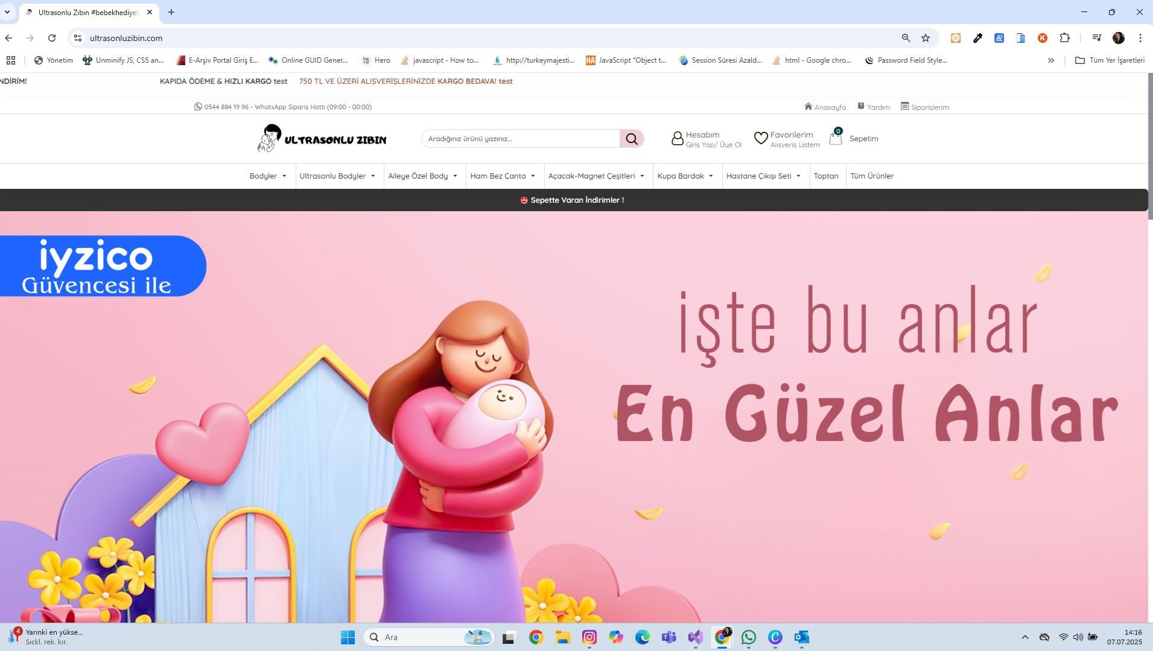Open the Tüm Yer İşaretleri folder
This screenshot has width=1153, height=651.
pyautogui.click(x=1110, y=60)
